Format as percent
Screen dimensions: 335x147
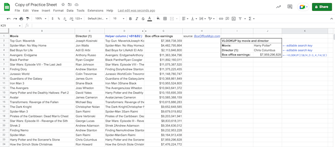click(x=59, y=19)
